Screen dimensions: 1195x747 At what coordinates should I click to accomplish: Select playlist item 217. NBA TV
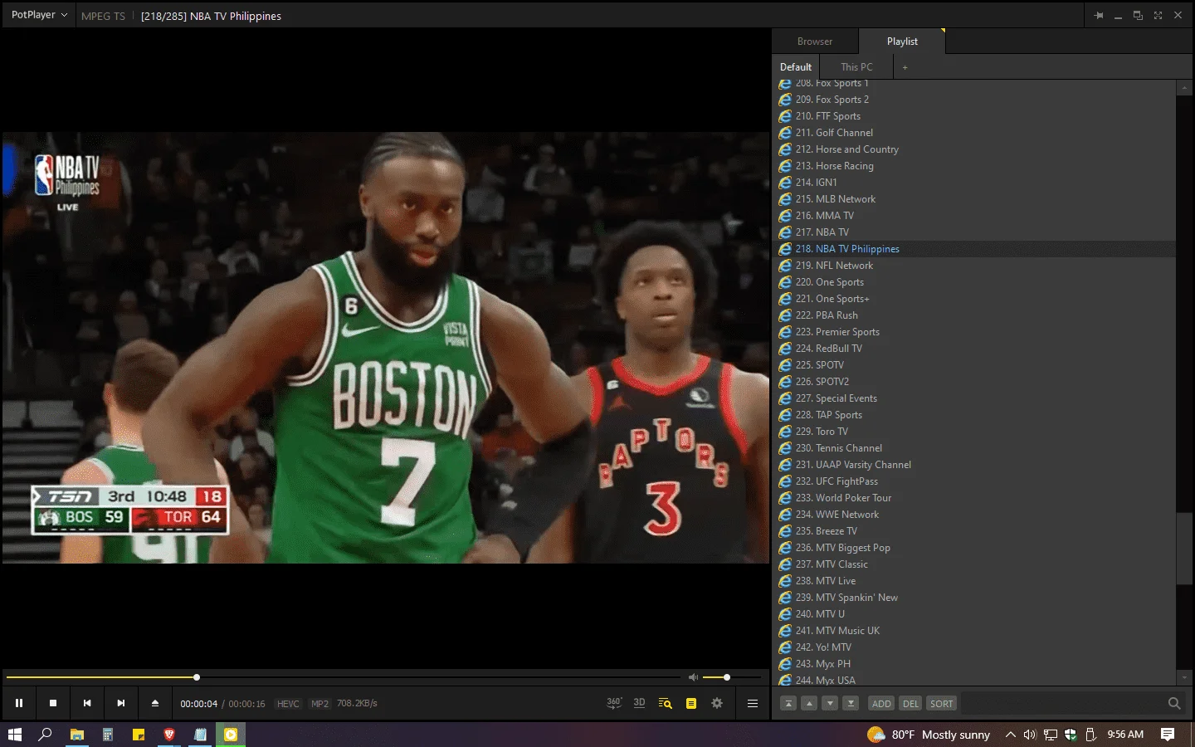(x=975, y=232)
